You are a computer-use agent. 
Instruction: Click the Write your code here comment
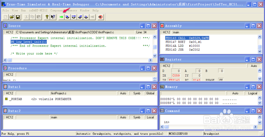[34, 54]
